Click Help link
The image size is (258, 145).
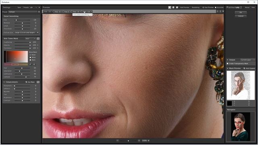point(253,7)
